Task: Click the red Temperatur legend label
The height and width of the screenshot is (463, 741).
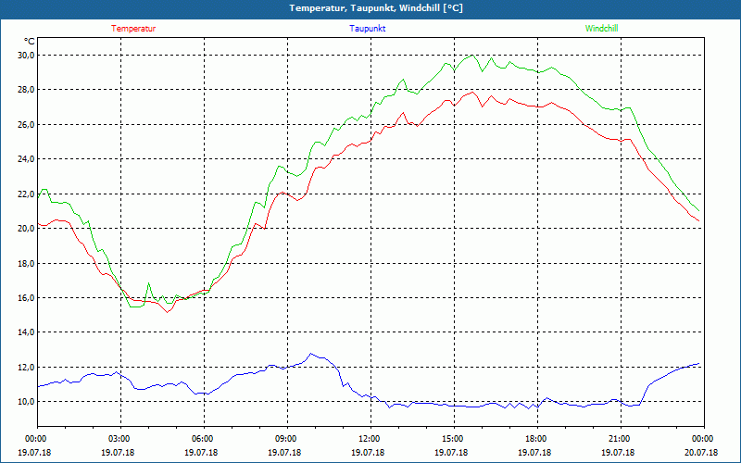Action: tap(133, 29)
